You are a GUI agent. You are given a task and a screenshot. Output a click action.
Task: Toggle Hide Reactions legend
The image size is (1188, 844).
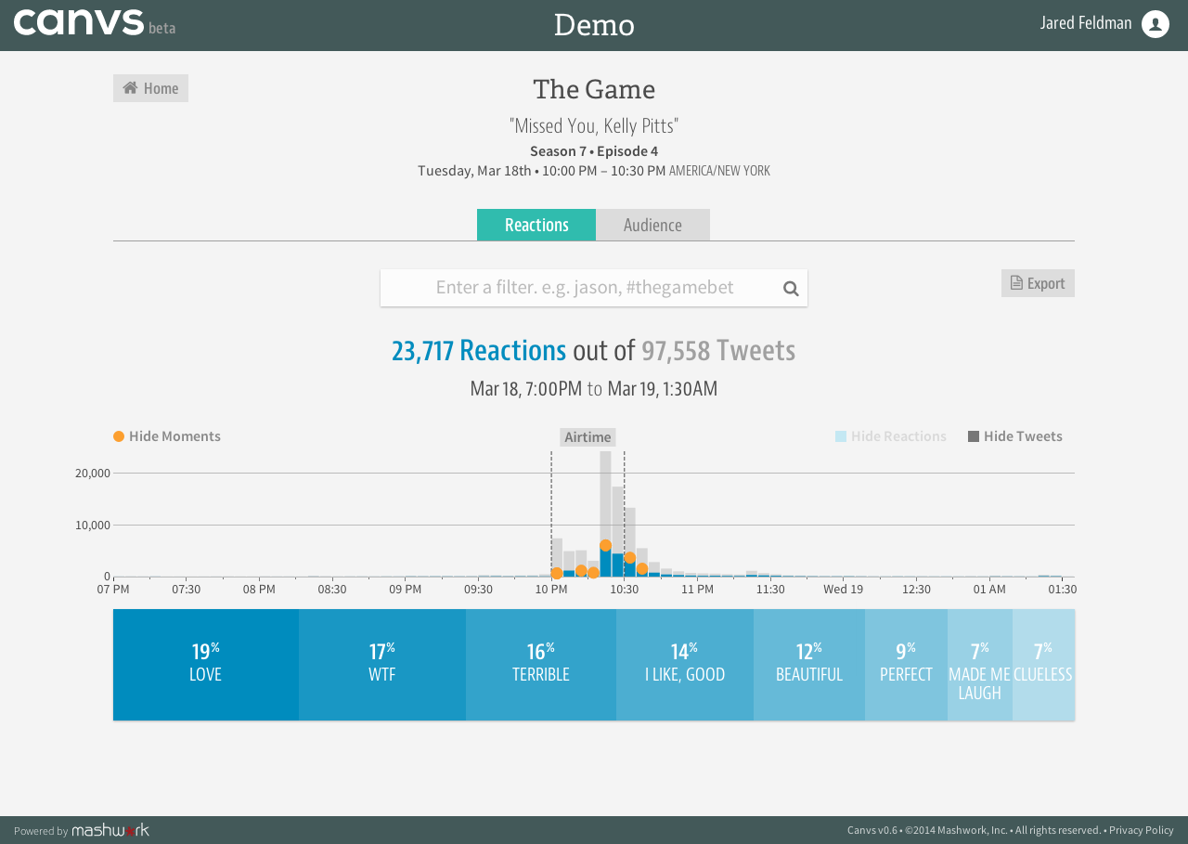[x=891, y=436]
